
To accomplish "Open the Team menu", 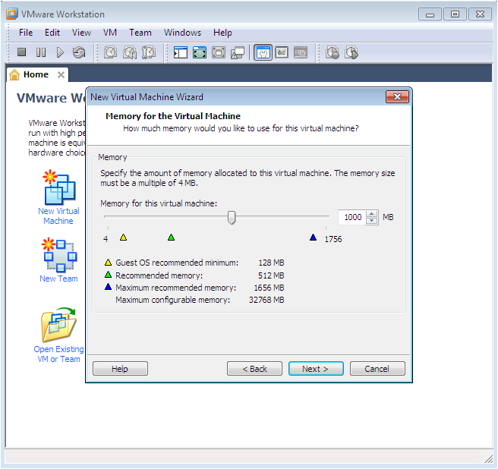I will tap(140, 33).
